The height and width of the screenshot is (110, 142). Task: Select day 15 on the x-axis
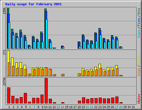tap(67, 107)
